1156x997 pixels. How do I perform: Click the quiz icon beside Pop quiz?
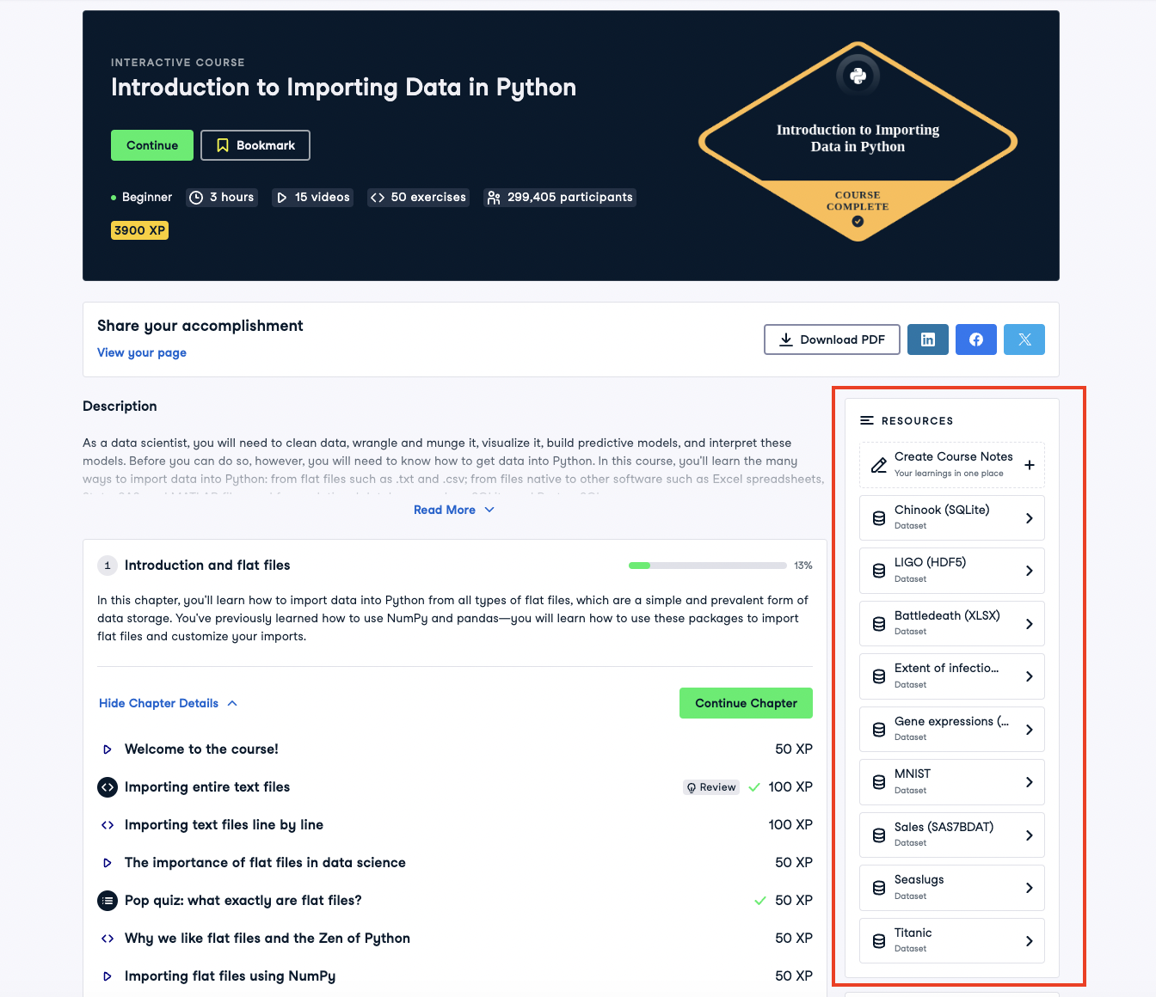108,901
